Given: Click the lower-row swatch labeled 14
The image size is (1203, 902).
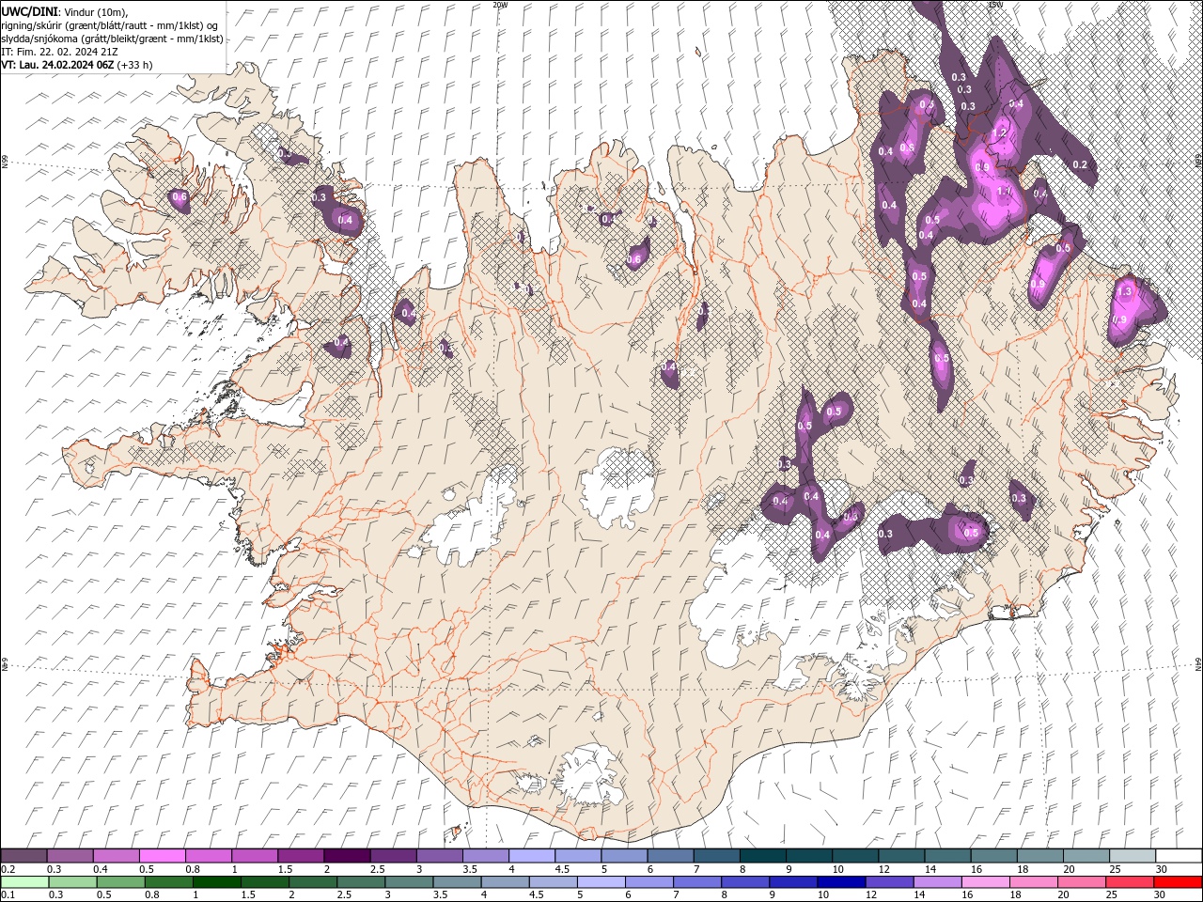Looking at the screenshot, I should point(938,881).
